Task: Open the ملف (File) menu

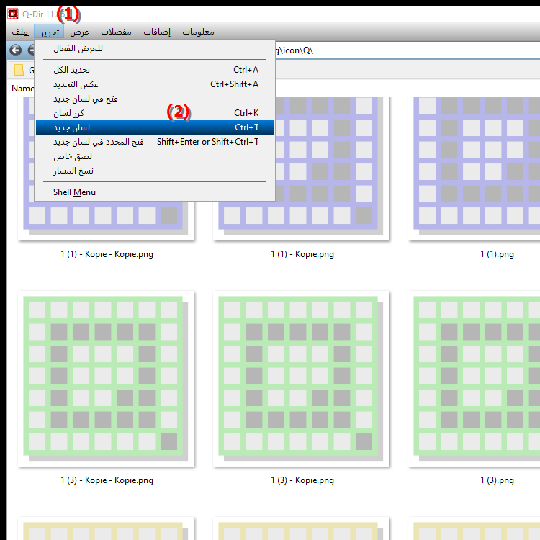Action: 20,32
